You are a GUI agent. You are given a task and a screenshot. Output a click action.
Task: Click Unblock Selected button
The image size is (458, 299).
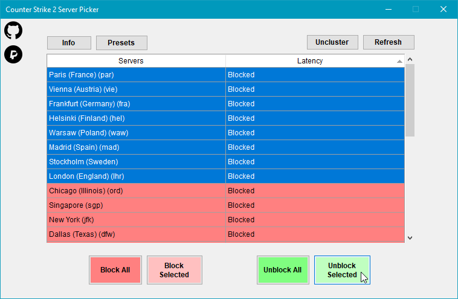coord(342,270)
